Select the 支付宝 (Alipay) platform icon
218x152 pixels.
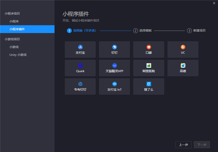click(x=80, y=47)
